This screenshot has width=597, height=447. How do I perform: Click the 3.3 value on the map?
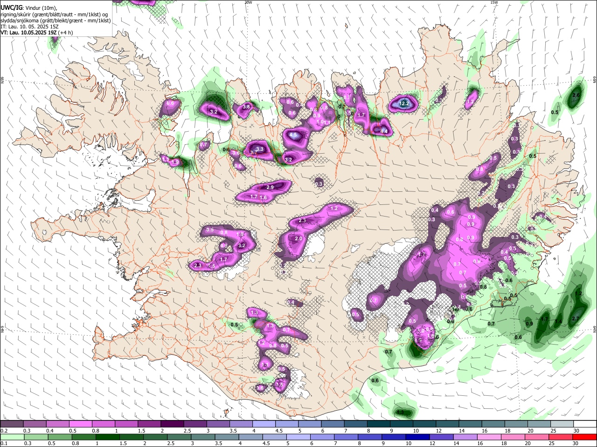[260, 149]
